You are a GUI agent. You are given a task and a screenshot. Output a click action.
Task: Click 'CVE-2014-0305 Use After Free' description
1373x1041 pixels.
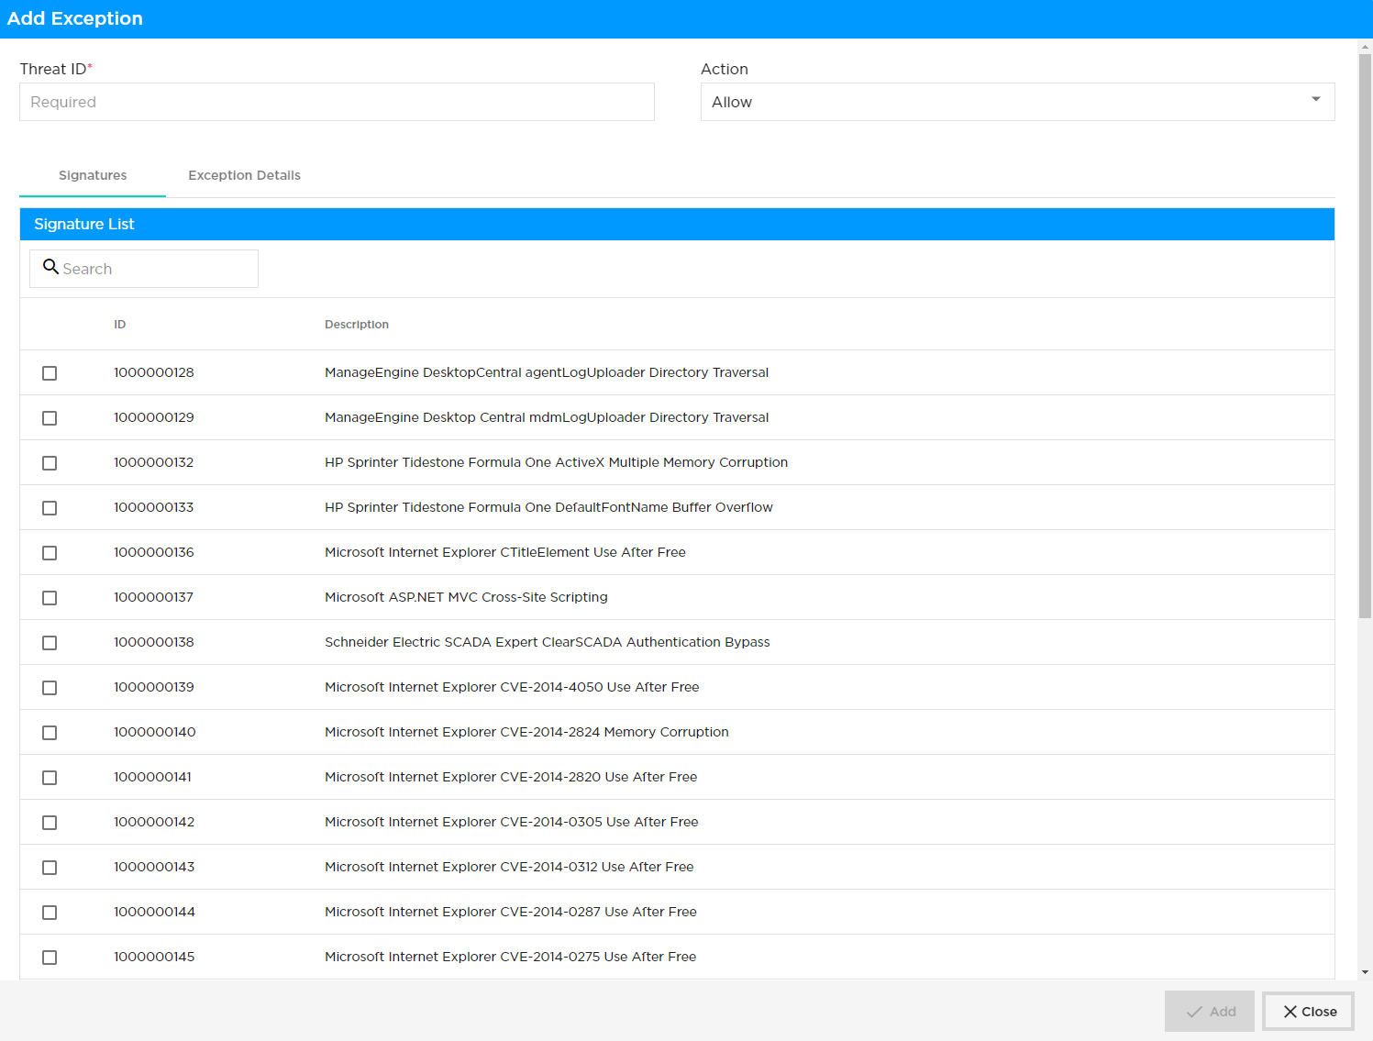tap(512, 822)
